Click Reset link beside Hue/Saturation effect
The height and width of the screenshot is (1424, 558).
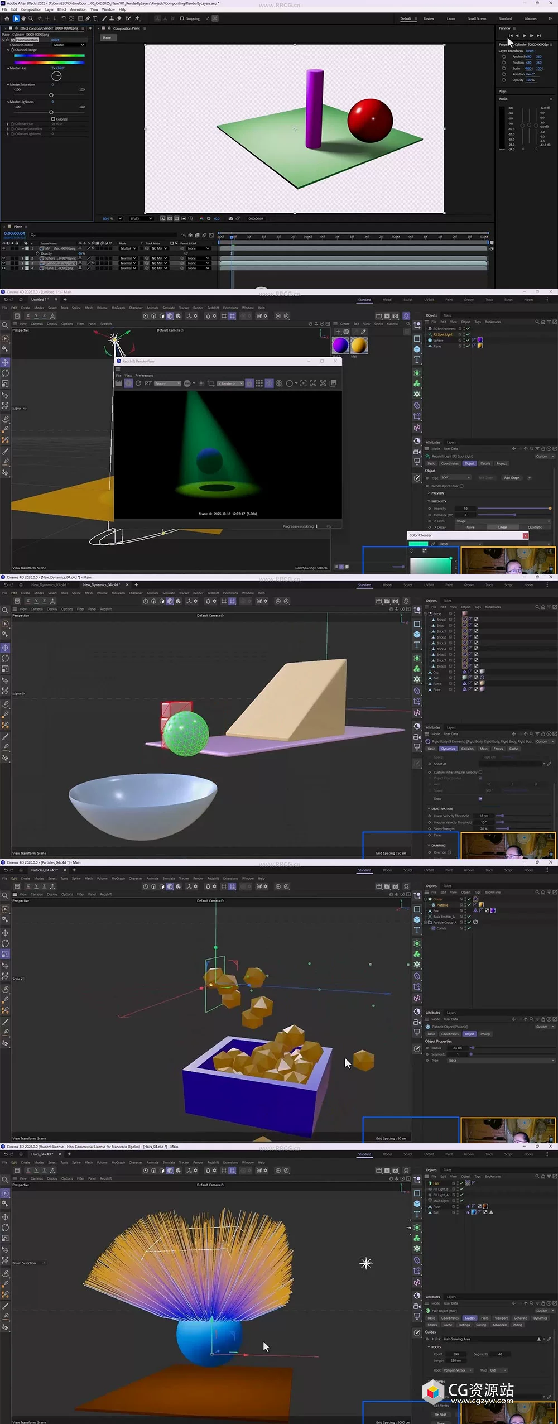[55, 40]
